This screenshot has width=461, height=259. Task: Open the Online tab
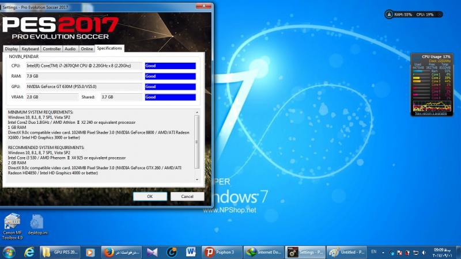pyautogui.click(x=87, y=49)
